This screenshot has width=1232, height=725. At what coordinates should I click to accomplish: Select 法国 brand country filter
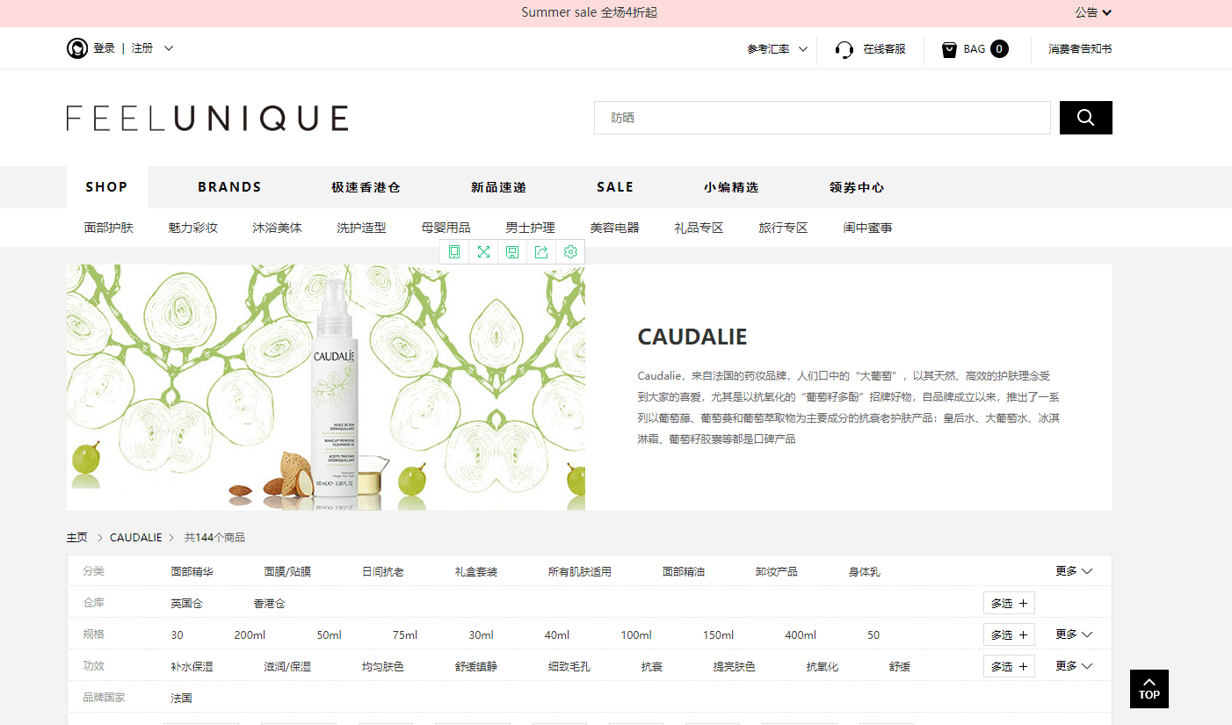coord(182,698)
